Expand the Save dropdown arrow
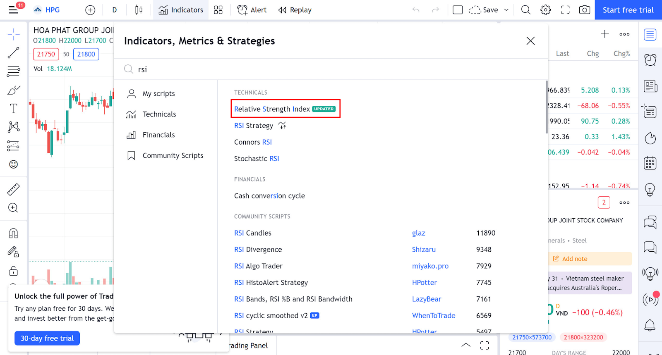Screen dimensions: 662x355 (506, 10)
